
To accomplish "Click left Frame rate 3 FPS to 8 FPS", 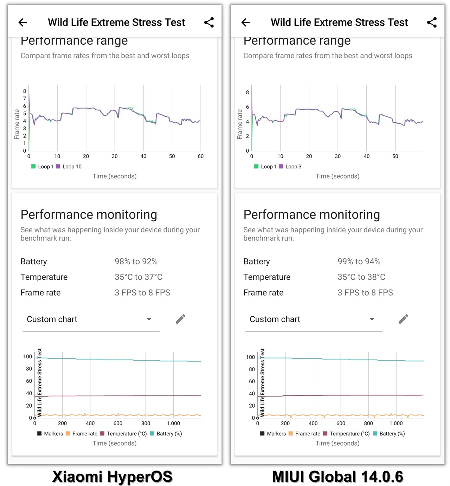I will [x=95, y=293].
